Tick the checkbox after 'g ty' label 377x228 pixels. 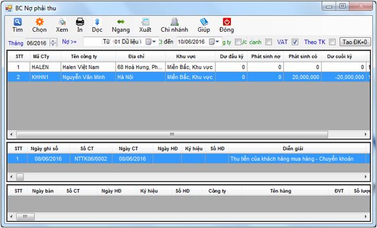click(x=238, y=42)
